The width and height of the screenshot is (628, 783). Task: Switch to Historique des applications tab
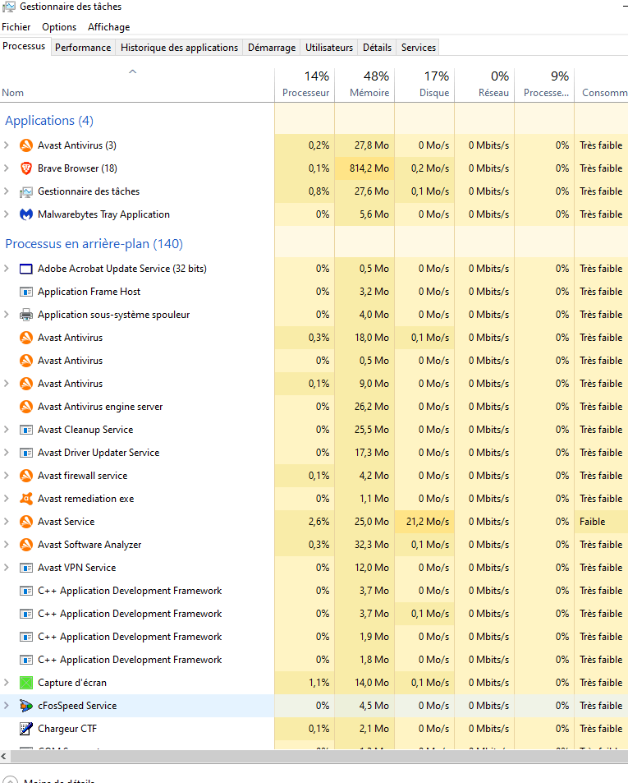[x=179, y=48]
